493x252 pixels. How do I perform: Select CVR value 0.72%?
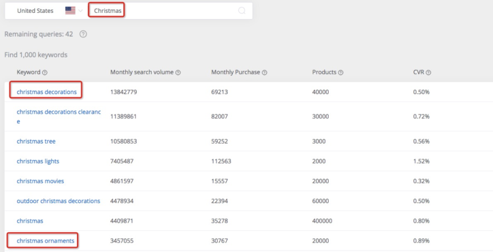tap(421, 116)
